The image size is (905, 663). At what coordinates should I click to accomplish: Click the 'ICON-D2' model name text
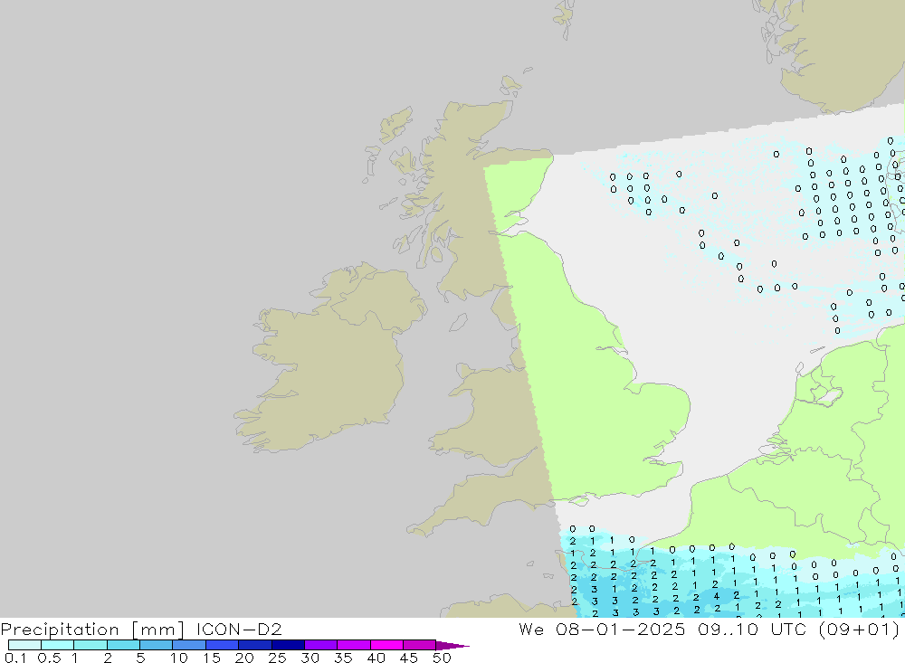pos(239,629)
